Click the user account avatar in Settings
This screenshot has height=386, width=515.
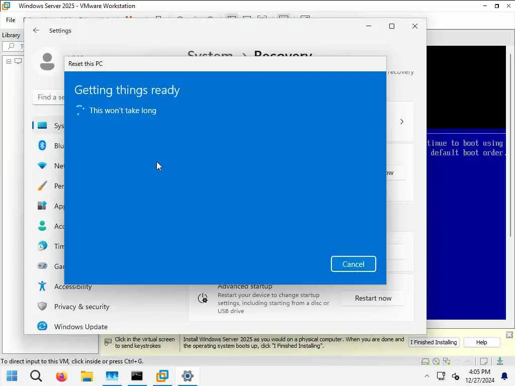tap(47, 62)
